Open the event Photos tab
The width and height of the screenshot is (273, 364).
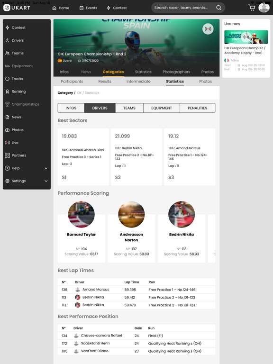pos(208,72)
